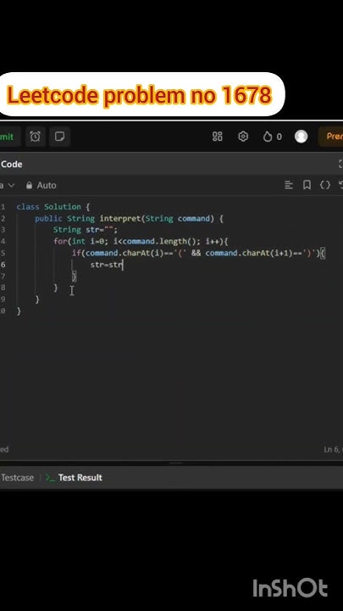Click the curly braces icon

point(325,185)
